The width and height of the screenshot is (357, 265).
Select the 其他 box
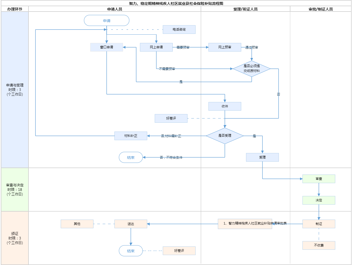click(77, 224)
